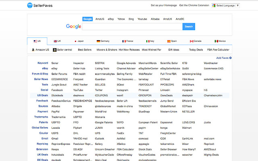Click the Japan flag icon
This screenshot has width=258, height=161.
click(x=75, y=41)
